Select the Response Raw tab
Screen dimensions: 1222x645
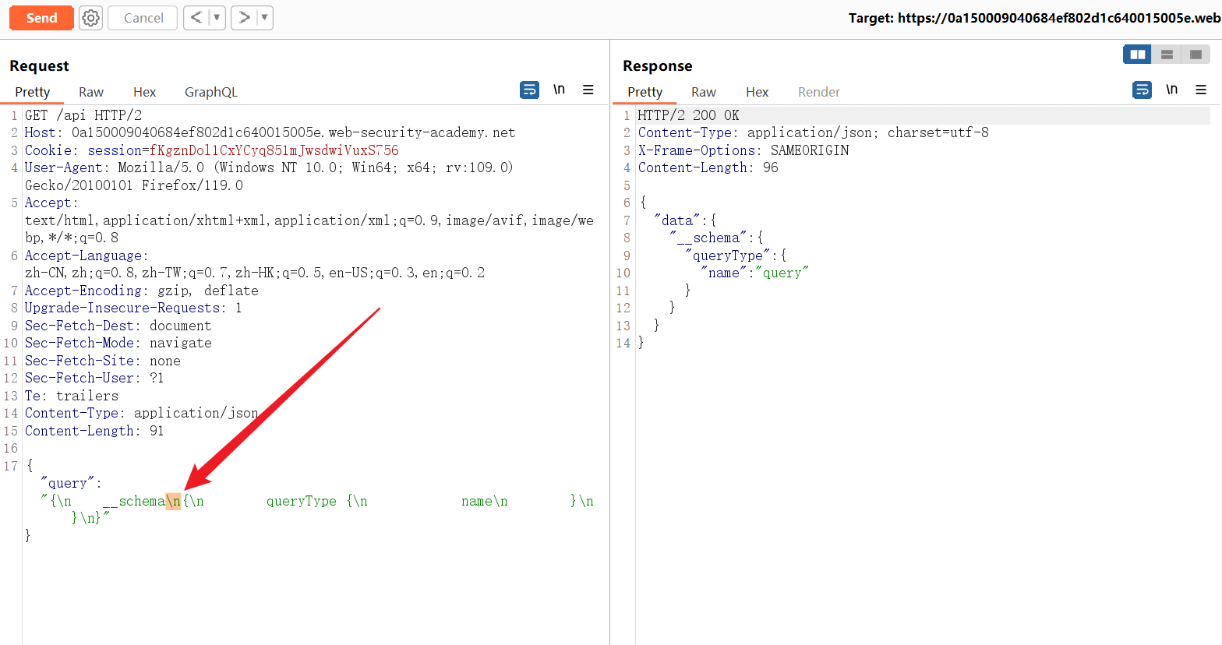click(703, 92)
